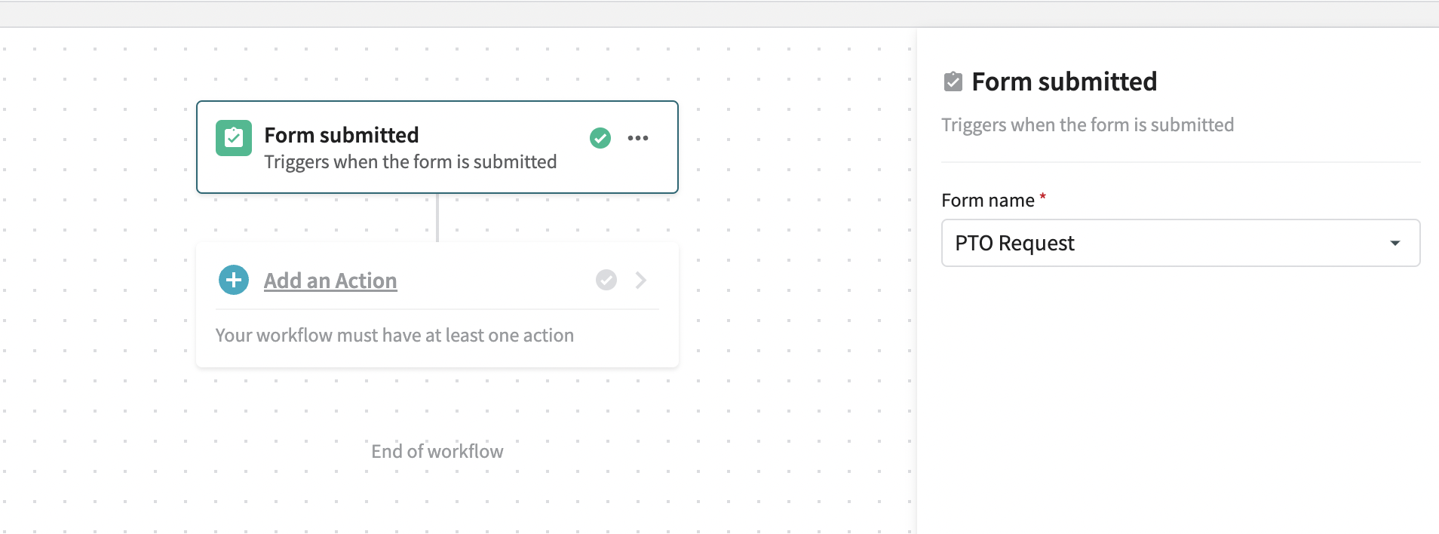The image size is (1439, 534).
Task: Click the blue plus icon to add action
Action: (x=234, y=280)
